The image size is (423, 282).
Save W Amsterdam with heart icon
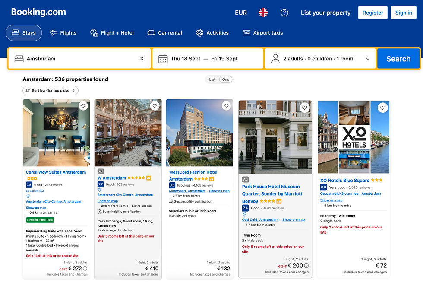tap(155, 106)
